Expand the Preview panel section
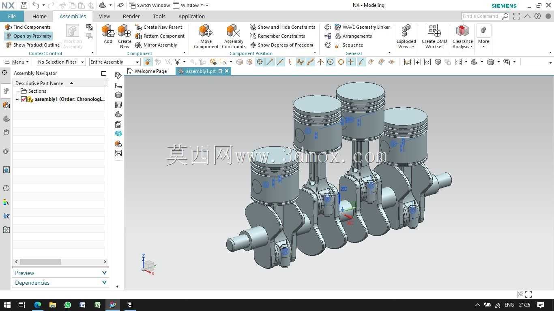Viewport: 554px width, 311px height. (61, 273)
